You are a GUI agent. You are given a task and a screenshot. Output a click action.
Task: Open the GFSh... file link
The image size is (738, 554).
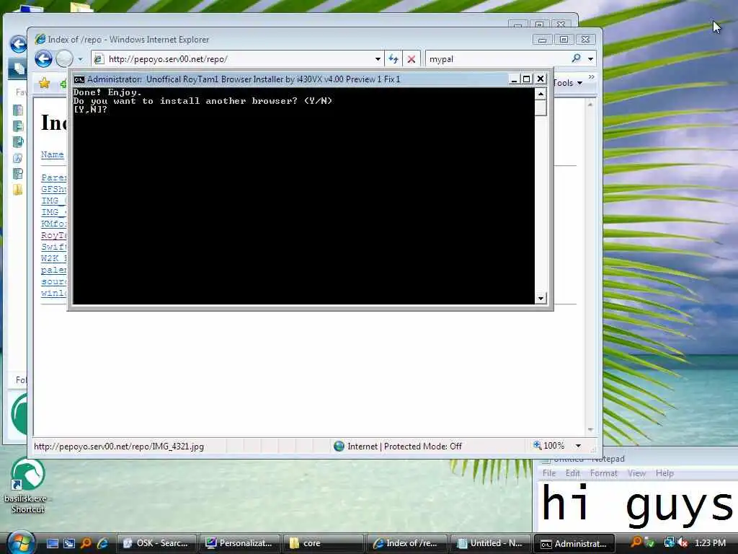pyautogui.click(x=53, y=189)
